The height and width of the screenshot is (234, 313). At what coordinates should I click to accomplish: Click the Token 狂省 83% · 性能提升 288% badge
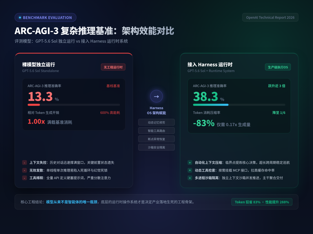point(262,202)
